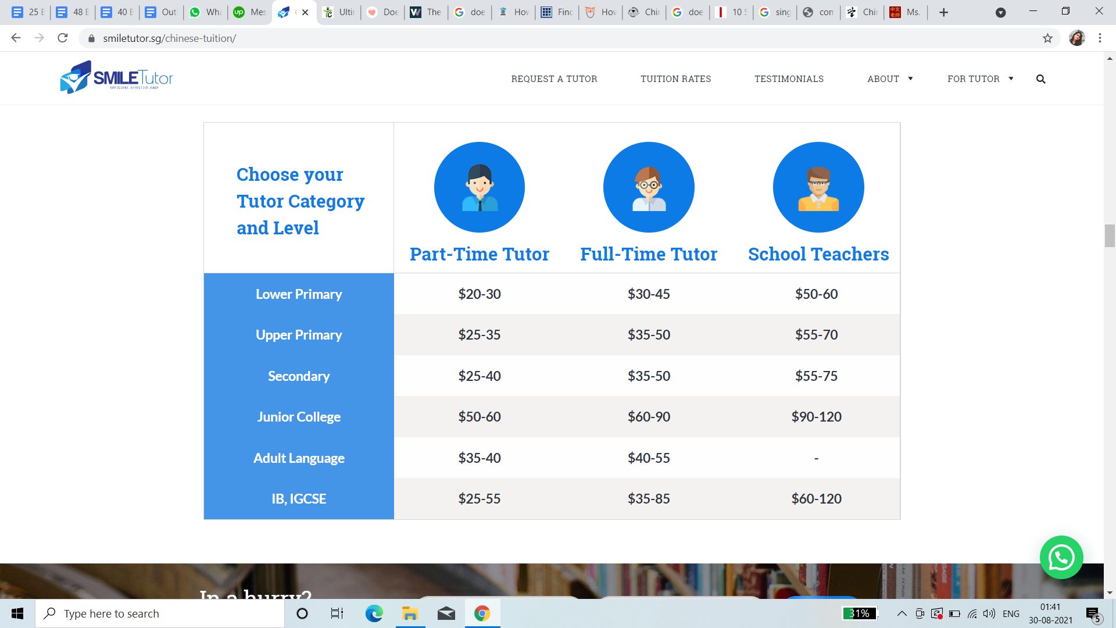1116x628 pixels.
Task: Open Microsoft Edge from the taskbar
Action: point(374,613)
